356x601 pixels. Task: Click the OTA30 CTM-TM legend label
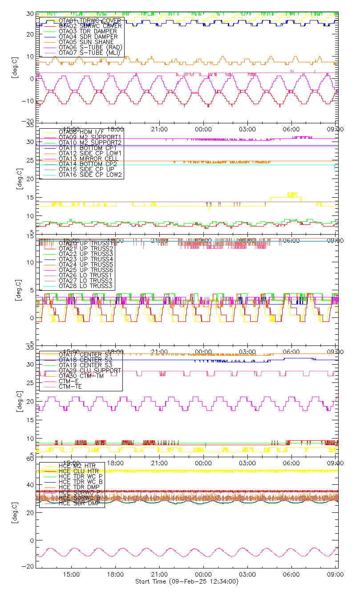coord(81,376)
